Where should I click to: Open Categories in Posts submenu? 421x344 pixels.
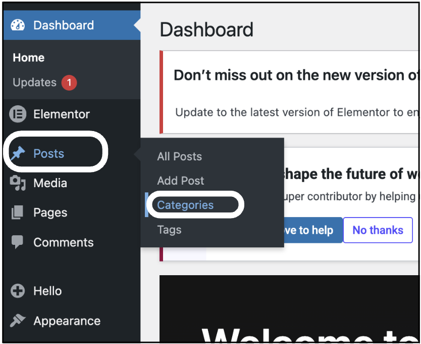tap(185, 205)
